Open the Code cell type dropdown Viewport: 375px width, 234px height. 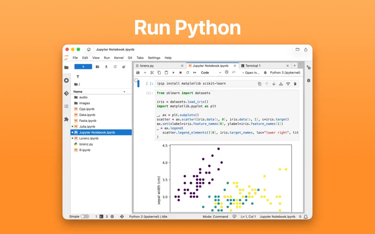[211, 73]
